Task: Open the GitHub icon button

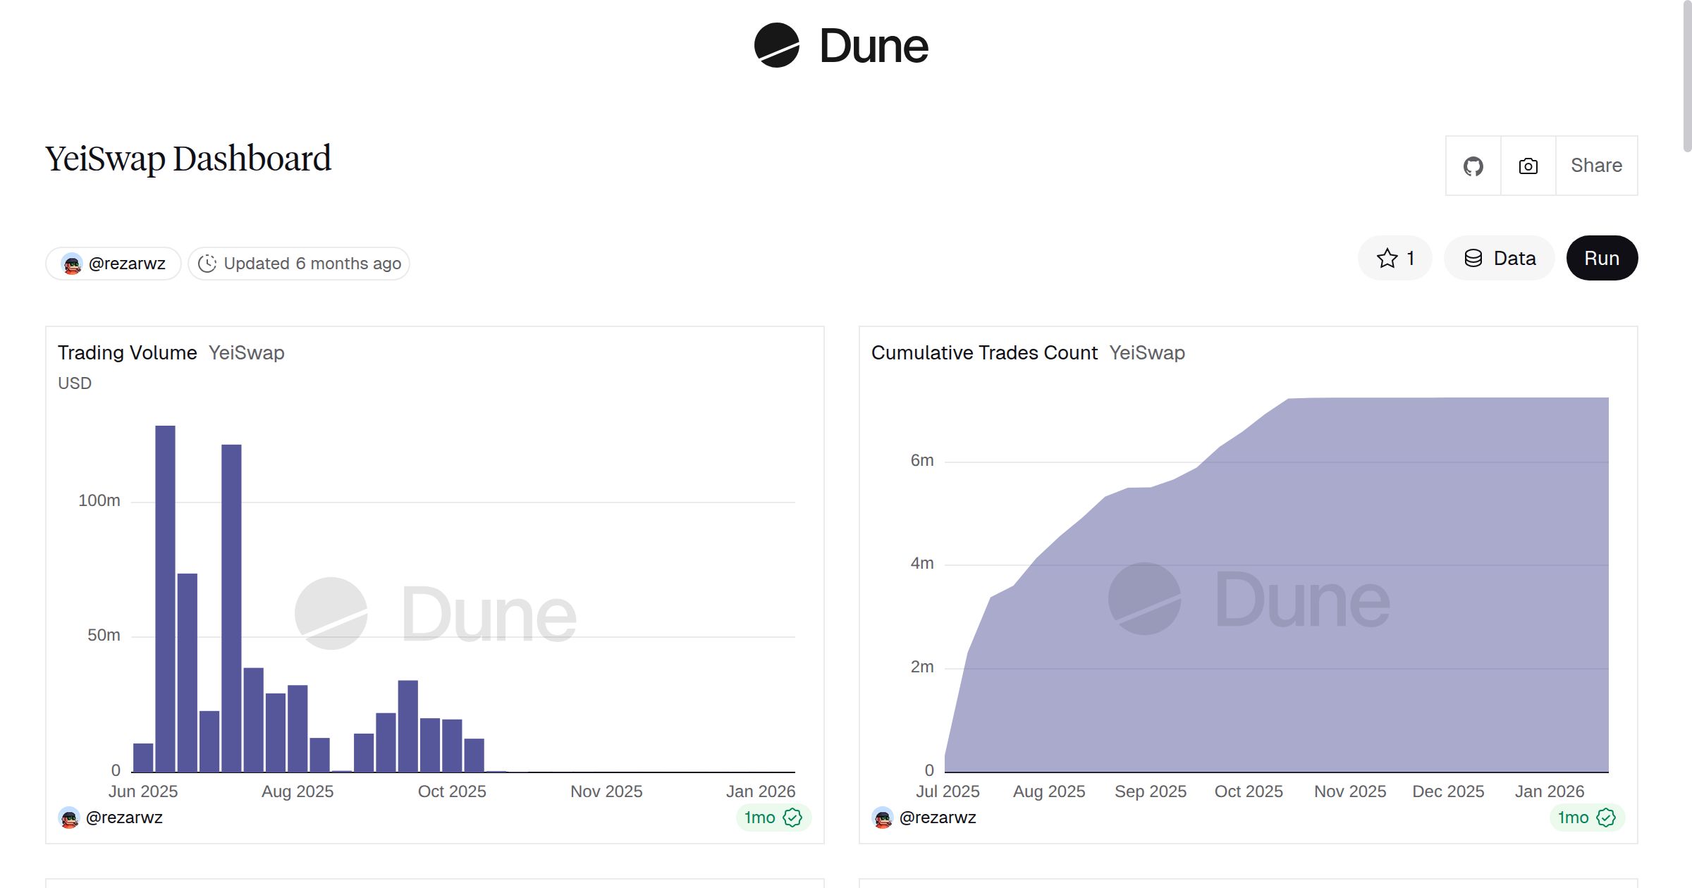Action: pos(1473,166)
